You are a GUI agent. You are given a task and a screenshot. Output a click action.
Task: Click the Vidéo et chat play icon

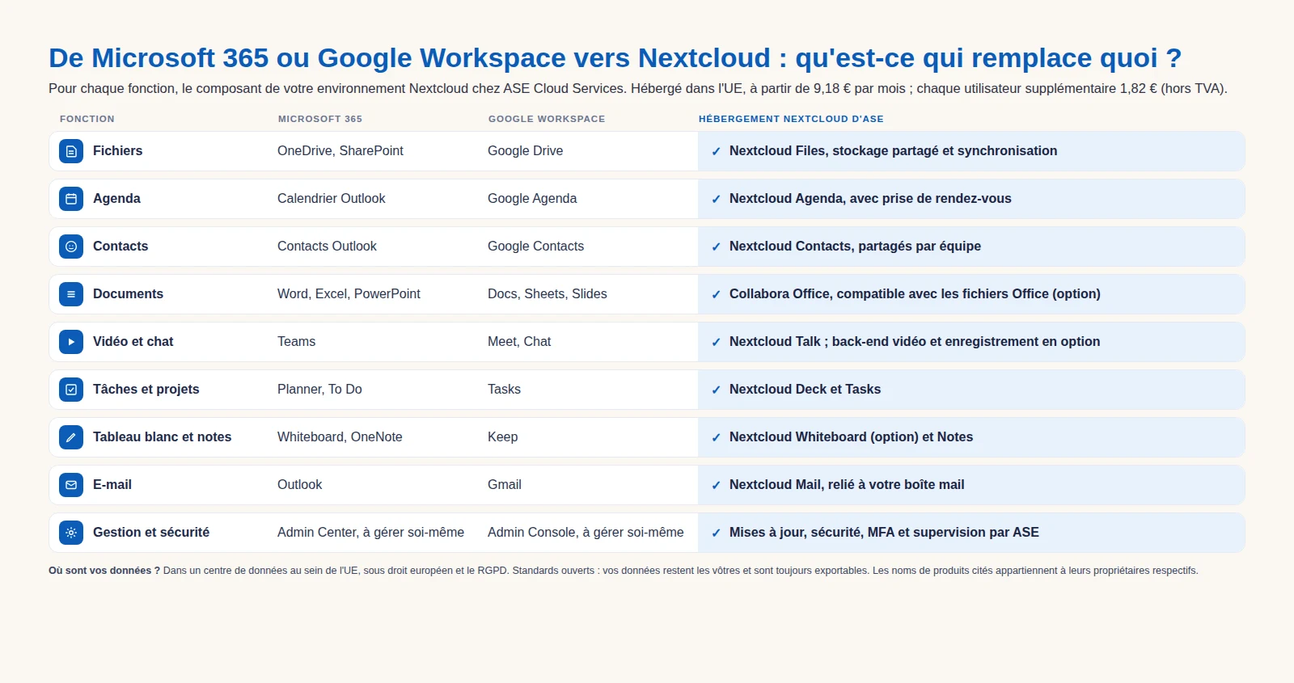[x=71, y=342]
